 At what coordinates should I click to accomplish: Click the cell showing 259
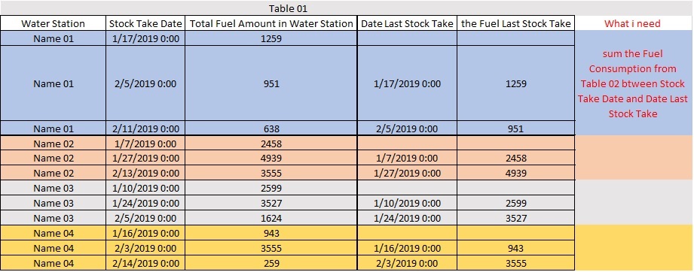(x=271, y=263)
